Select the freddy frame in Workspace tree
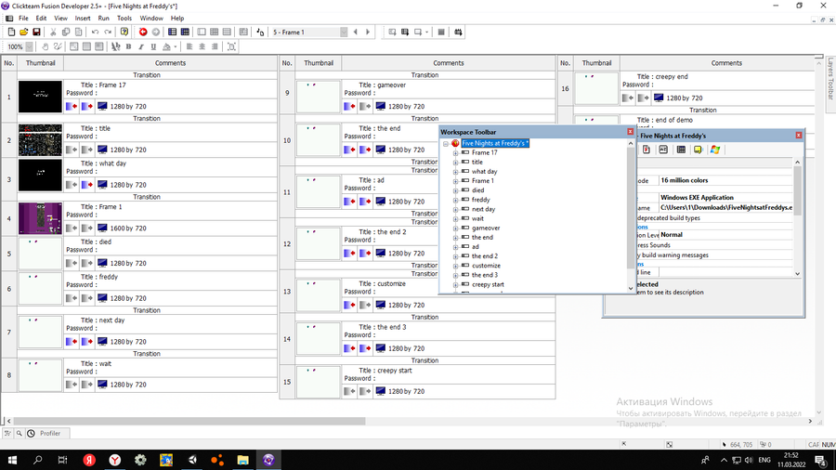Screen dimensions: 836x470 click(x=480, y=200)
